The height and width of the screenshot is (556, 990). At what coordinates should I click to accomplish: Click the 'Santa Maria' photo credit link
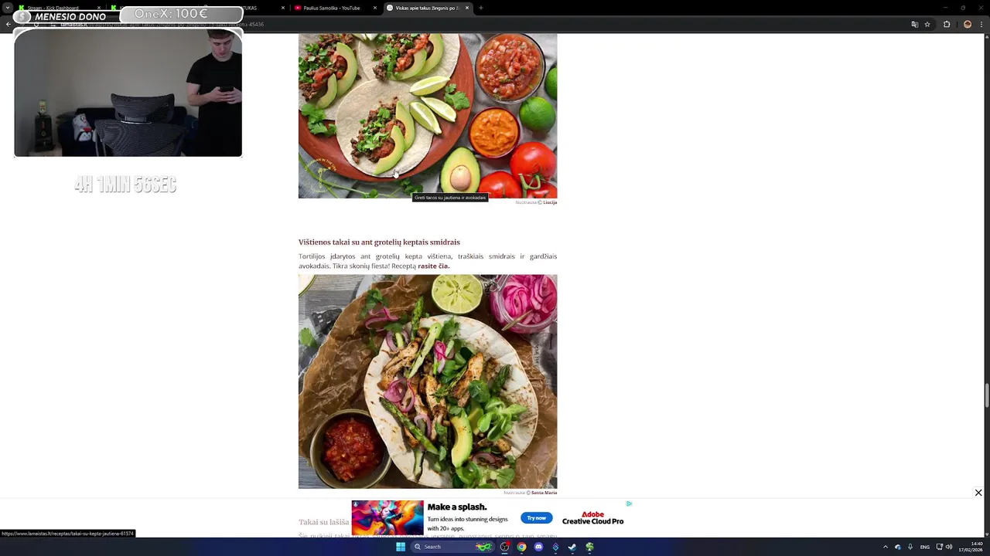pos(544,493)
